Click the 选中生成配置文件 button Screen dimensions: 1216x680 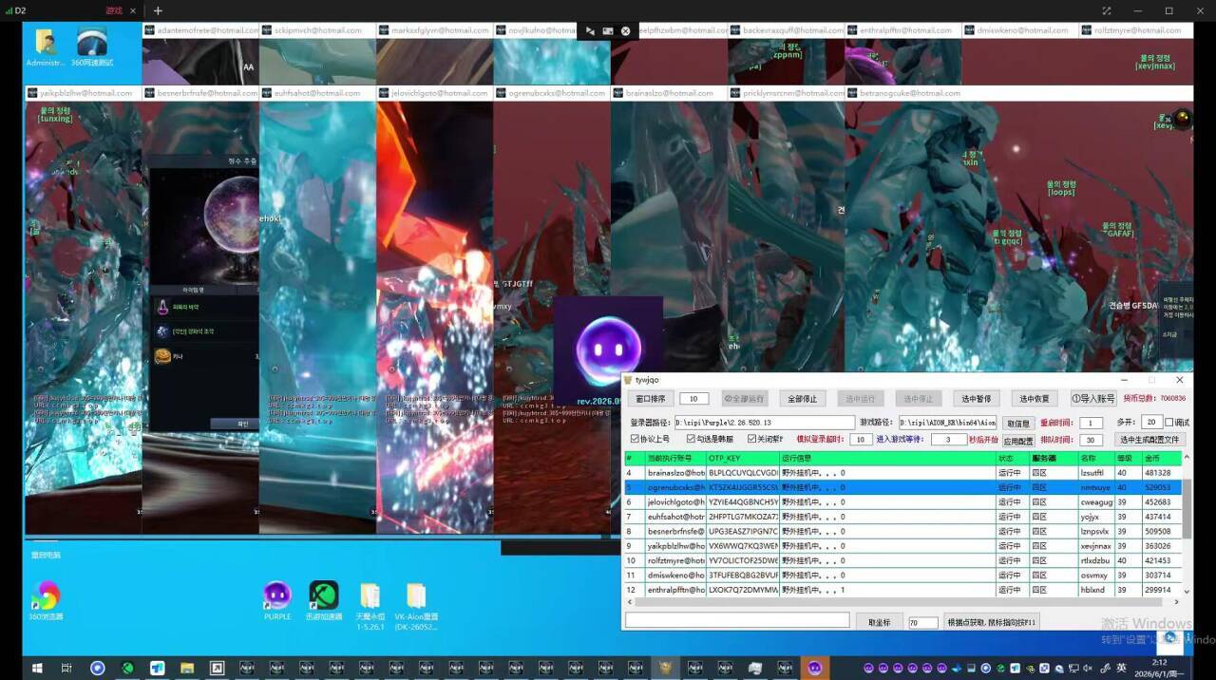point(1149,440)
